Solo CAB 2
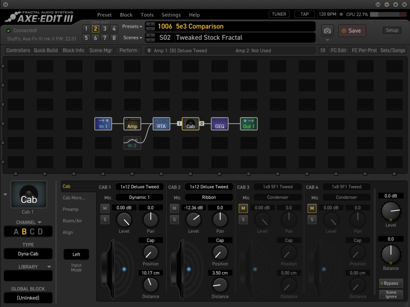This screenshot has height=307, width=410. tap(175, 219)
